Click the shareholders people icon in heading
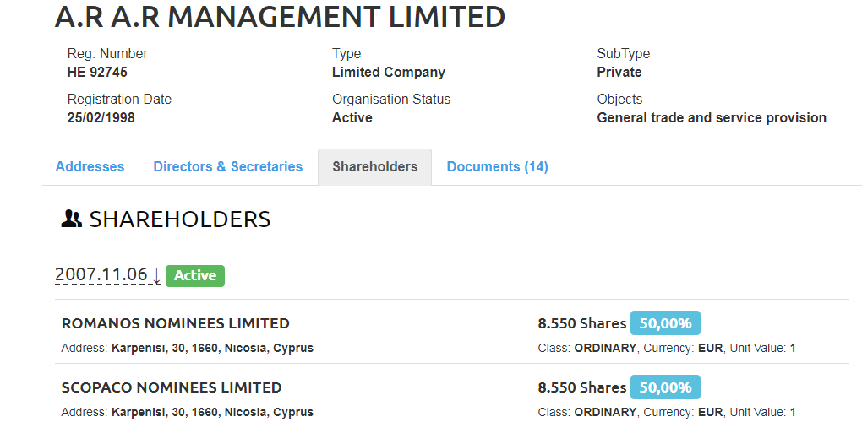Screen dimensions: 862x428 (x=72, y=219)
